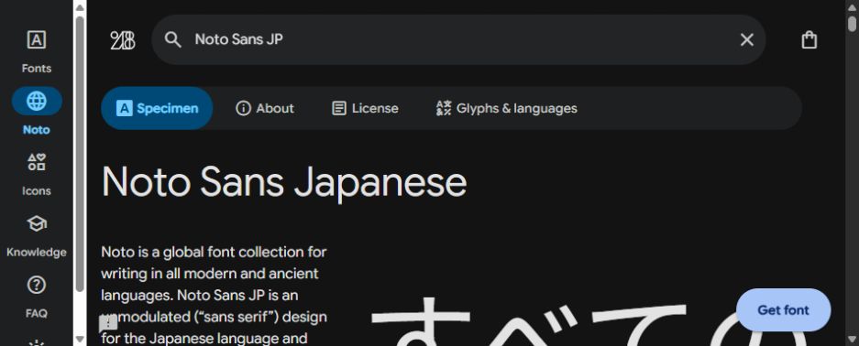
Task: Open the shopping bag selection panel
Action: (x=809, y=40)
